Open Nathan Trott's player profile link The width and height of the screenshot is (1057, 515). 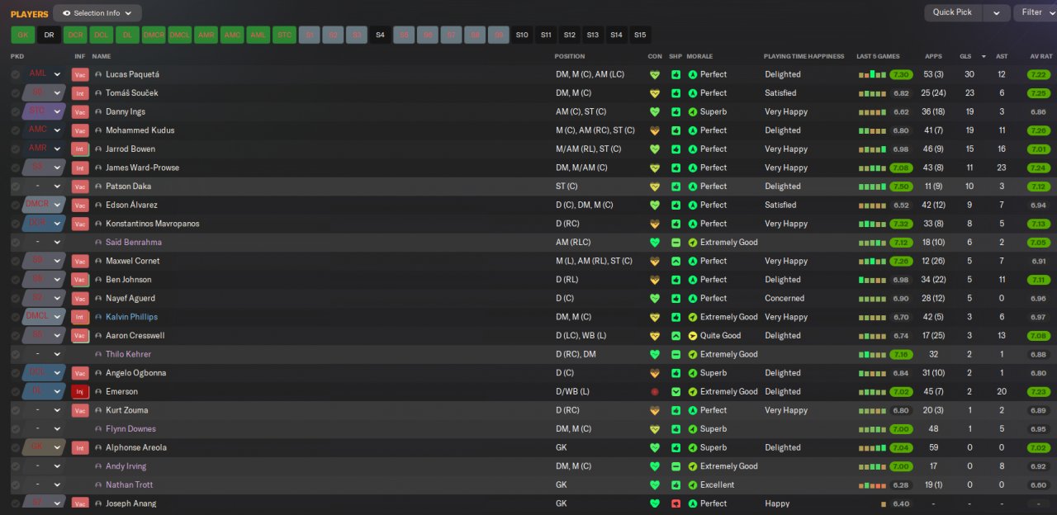129,485
